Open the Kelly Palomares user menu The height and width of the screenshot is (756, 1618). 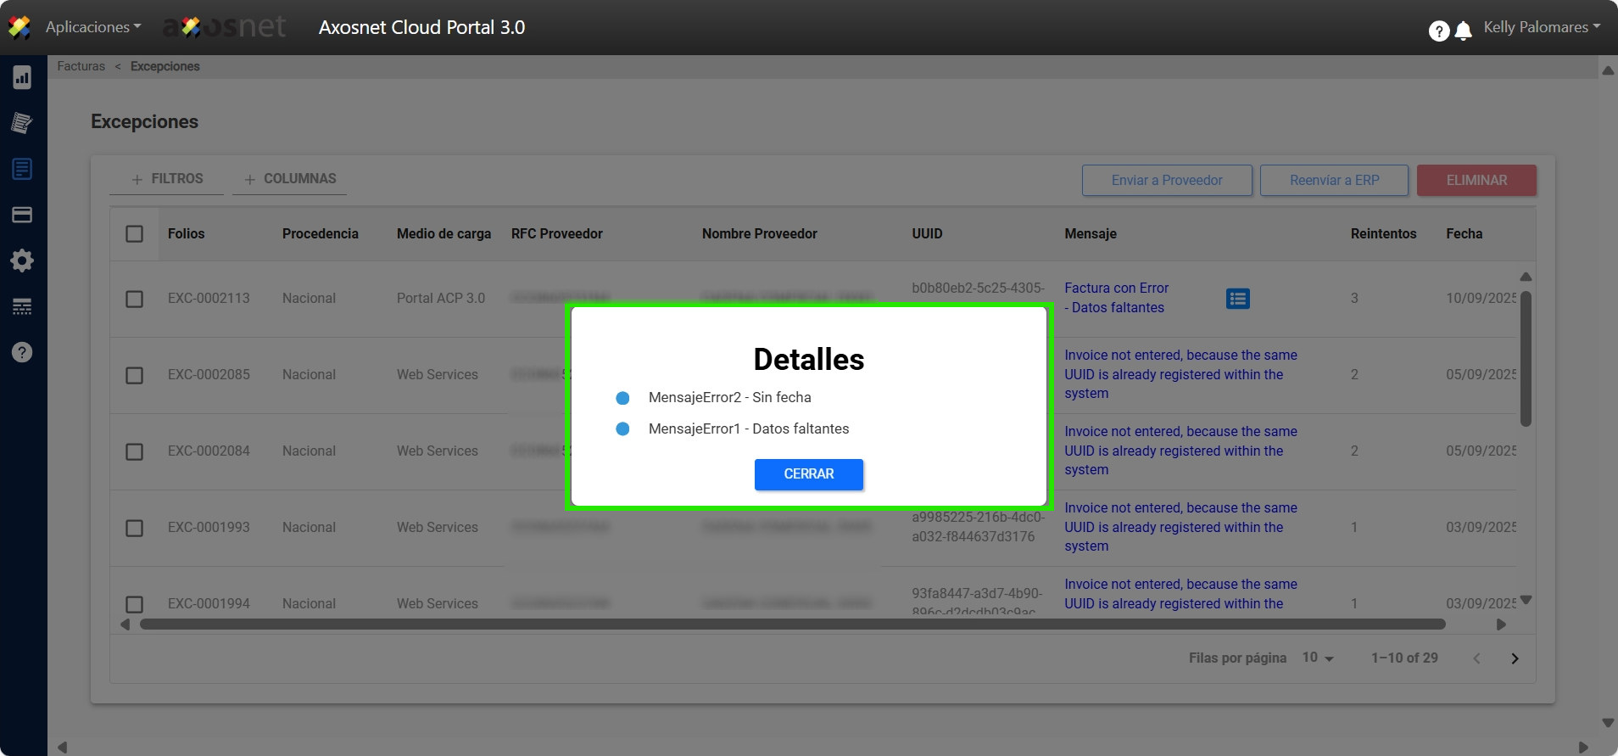(x=1541, y=27)
